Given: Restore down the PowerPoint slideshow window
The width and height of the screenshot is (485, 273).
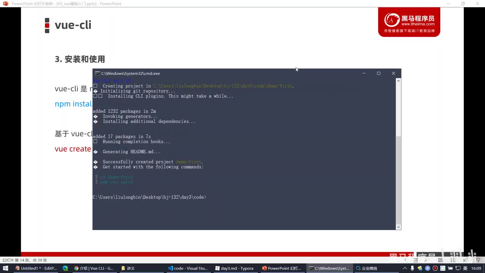Looking at the screenshot, I should point(463,3).
